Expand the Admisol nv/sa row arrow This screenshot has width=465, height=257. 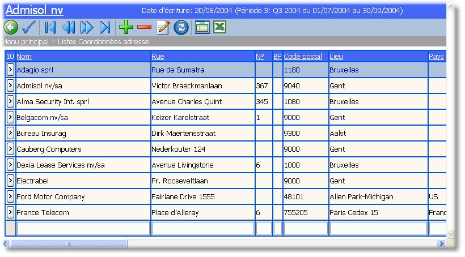[x=10, y=85]
